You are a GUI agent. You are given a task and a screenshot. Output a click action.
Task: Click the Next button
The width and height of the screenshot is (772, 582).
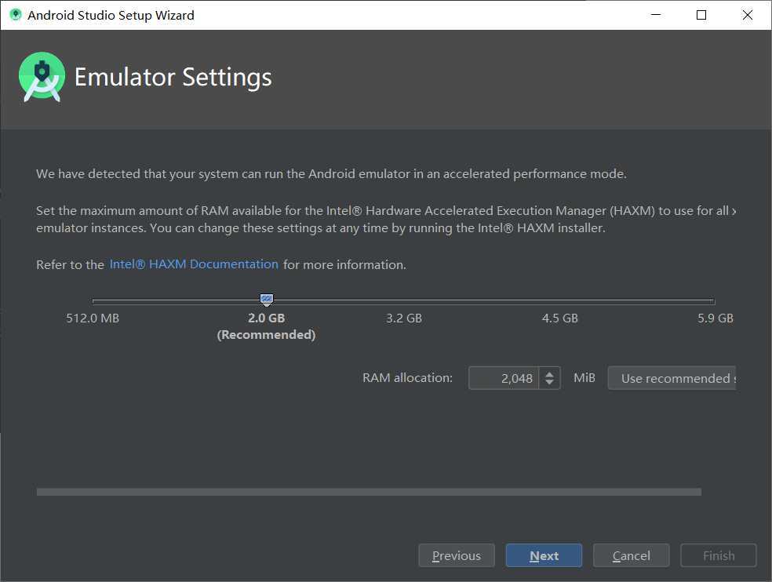544,555
